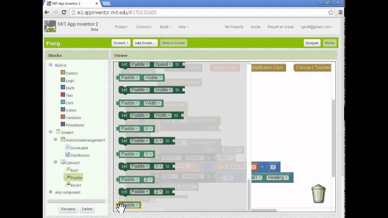Click the Canvas1 component icon

(63, 162)
